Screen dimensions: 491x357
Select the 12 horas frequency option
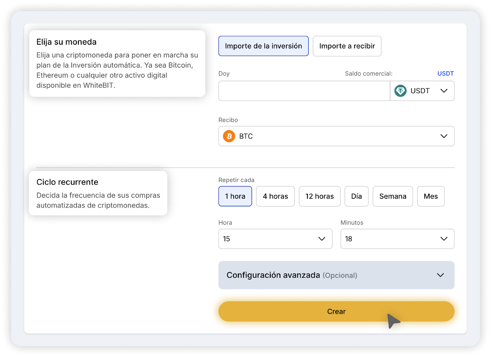(319, 196)
